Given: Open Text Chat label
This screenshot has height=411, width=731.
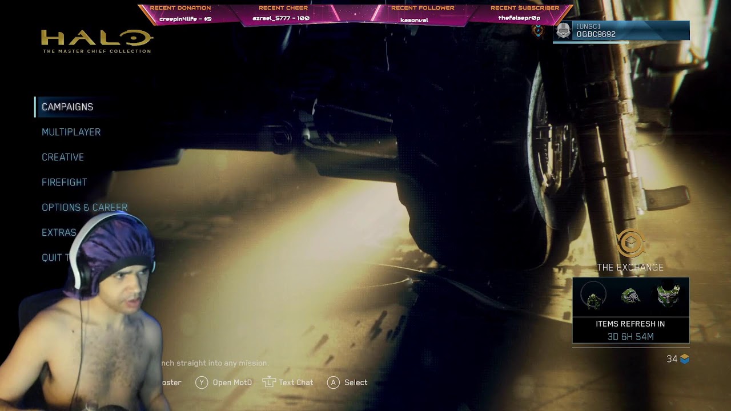Looking at the screenshot, I should pos(296,382).
